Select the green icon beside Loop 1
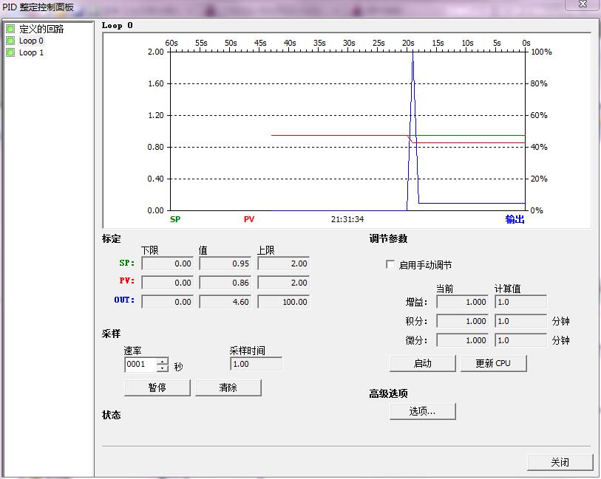The image size is (601, 479). (x=11, y=52)
